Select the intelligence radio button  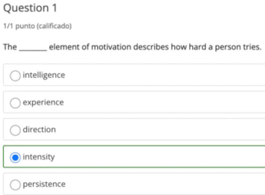point(15,76)
